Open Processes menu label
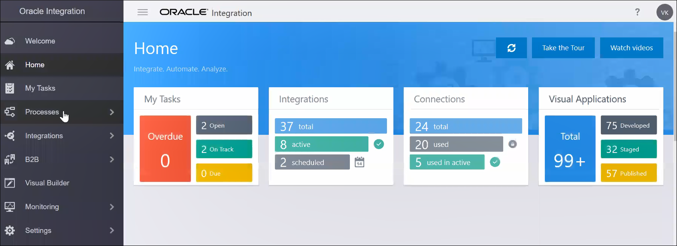Viewport: 677px width, 246px height. (x=42, y=112)
